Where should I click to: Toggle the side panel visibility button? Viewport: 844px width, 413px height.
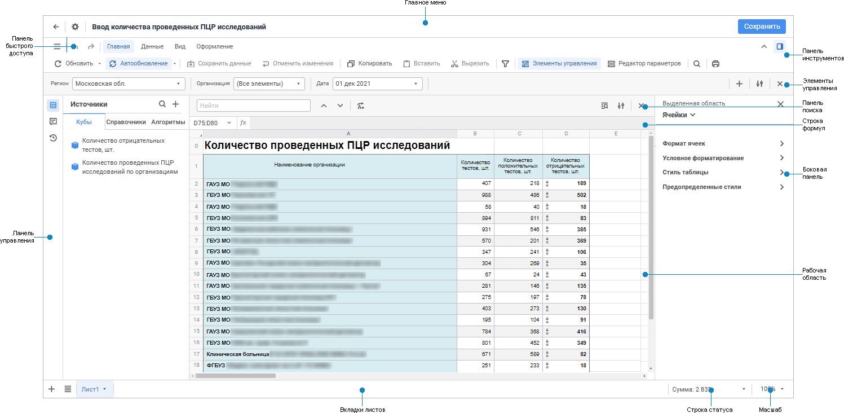(780, 47)
